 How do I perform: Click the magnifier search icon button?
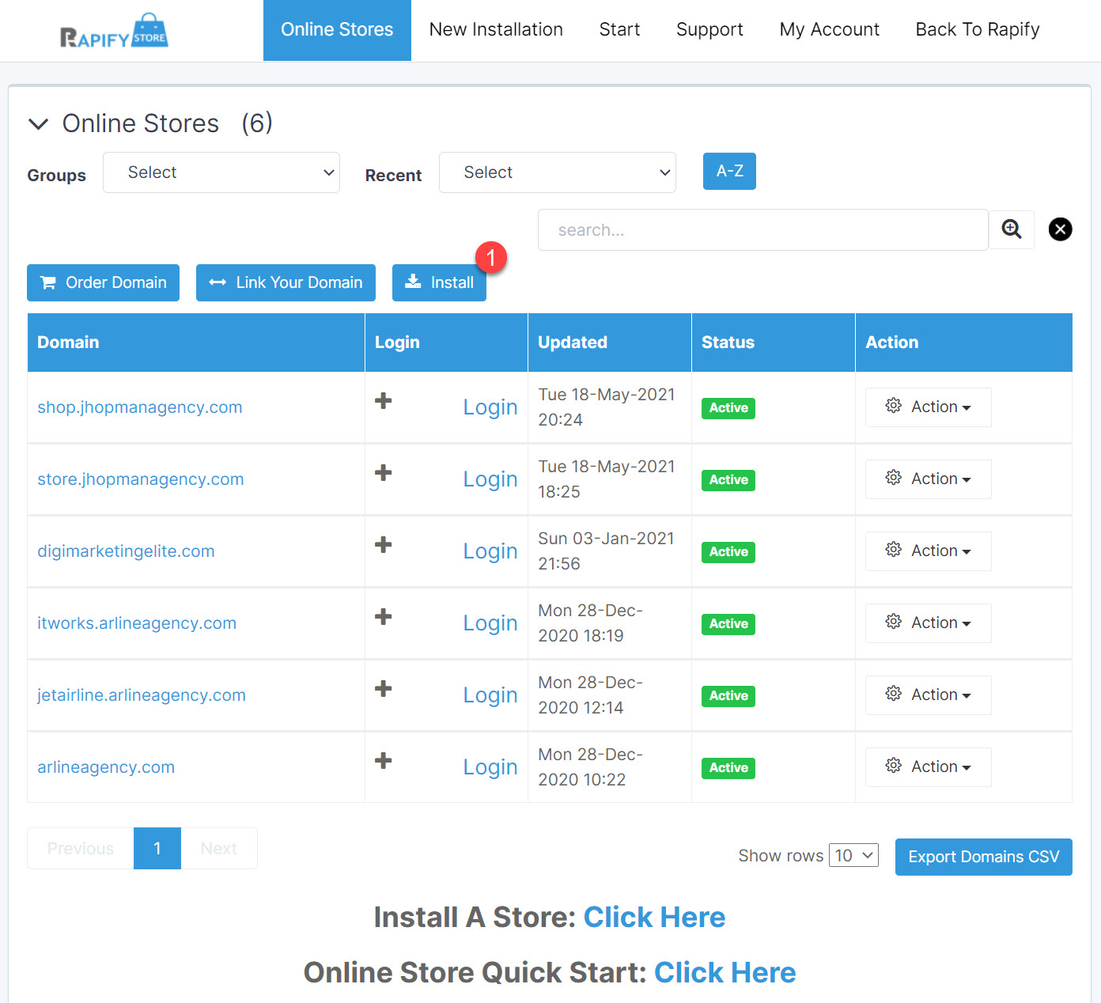1011,229
